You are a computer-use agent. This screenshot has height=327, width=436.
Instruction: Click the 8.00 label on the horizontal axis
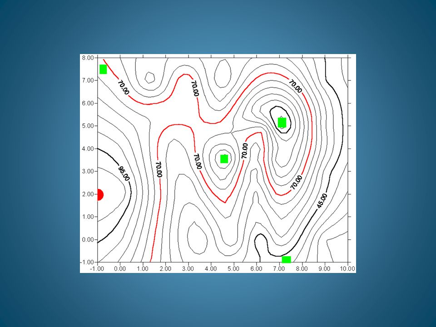click(302, 268)
